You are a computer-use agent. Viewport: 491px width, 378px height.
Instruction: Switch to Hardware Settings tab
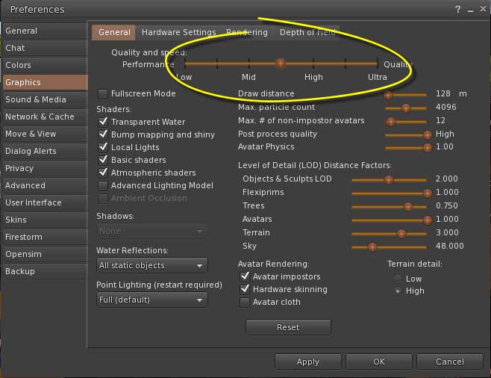pos(178,32)
